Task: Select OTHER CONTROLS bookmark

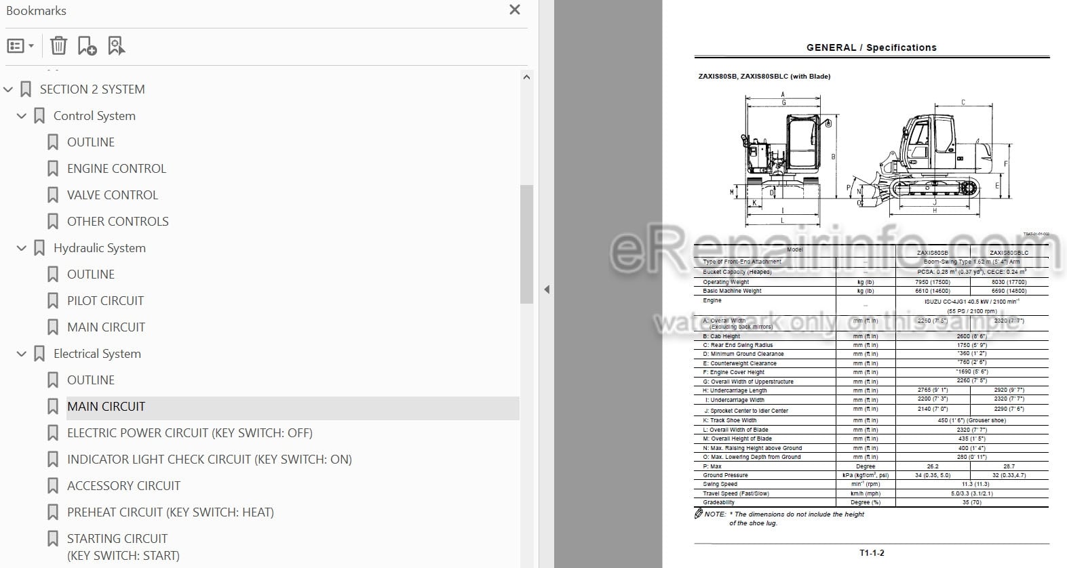Action: 118,222
